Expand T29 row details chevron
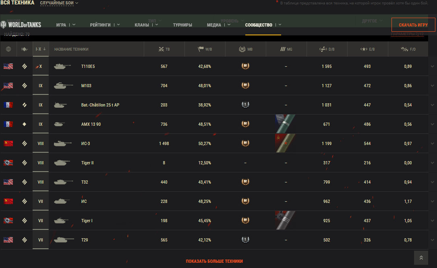Image resolution: width=437 pixels, height=268 pixels. click(432, 240)
